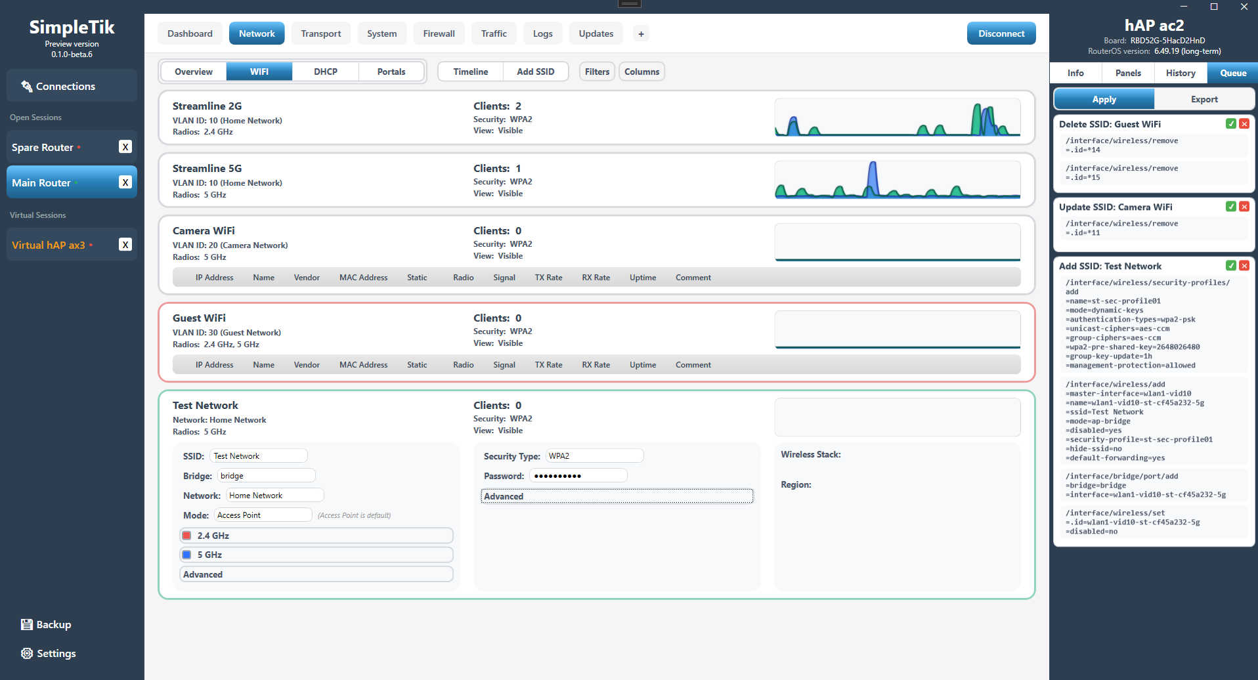Toggle the 5 GHz radio option
Viewport: 1258px width, 680px height.
316,555
